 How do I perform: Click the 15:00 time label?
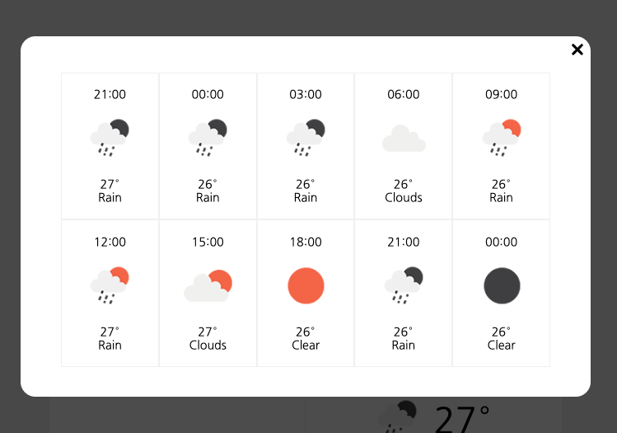tap(208, 242)
